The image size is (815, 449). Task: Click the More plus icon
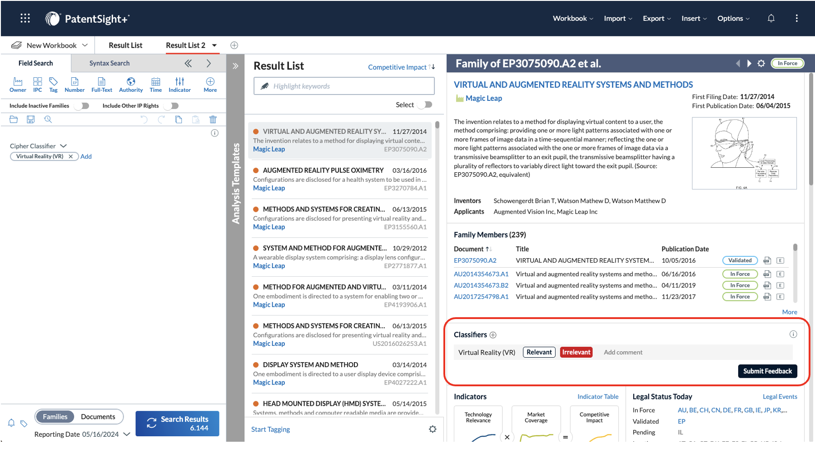point(210,81)
